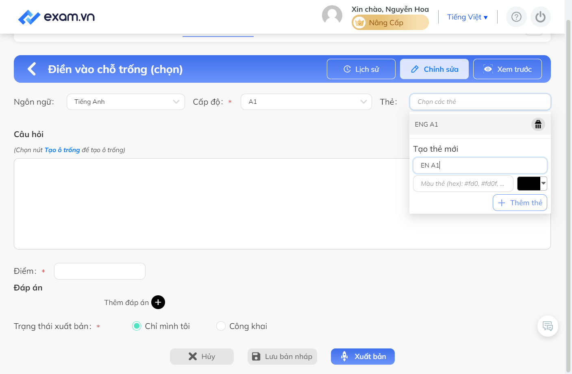The image size is (572, 374).
Task: Click the 'Thêm đáp án' label
Action: click(126, 303)
